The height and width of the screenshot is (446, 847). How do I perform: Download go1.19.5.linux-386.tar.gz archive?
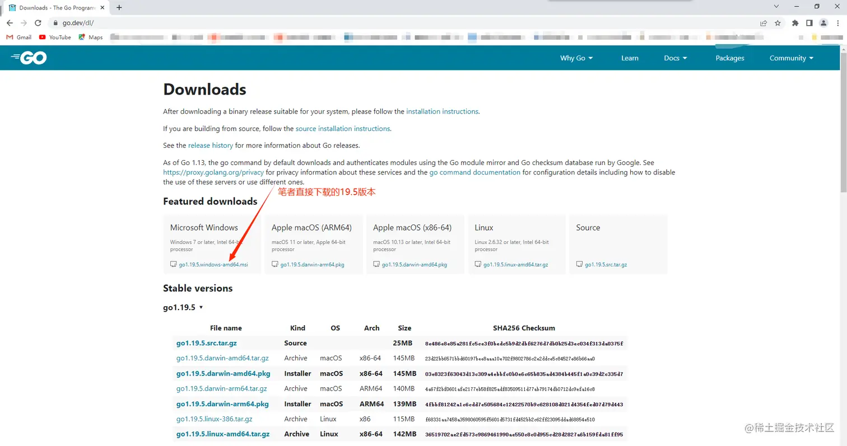pos(214,419)
